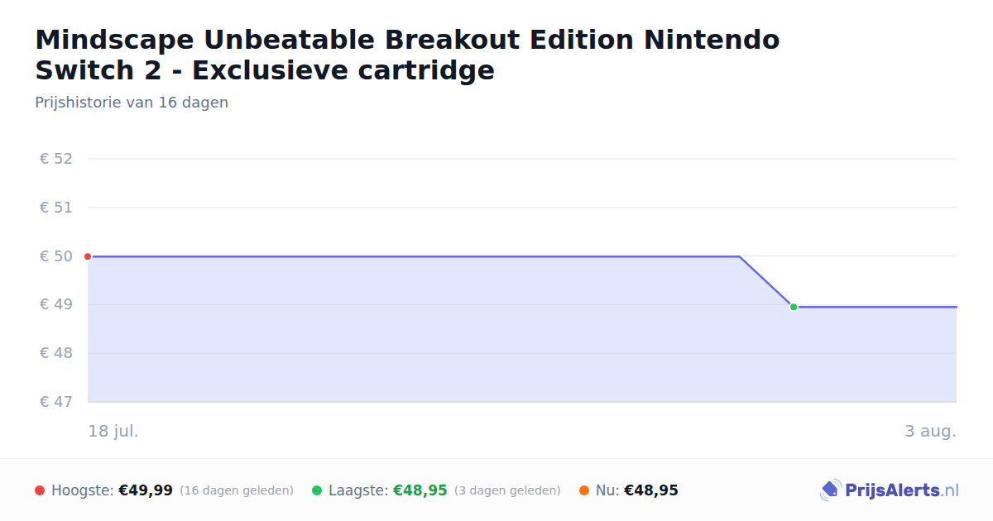Click the Prijshistorie van 16 dagen subtitle
Image resolution: width=993 pixels, height=521 pixels.
pyautogui.click(x=132, y=103)
